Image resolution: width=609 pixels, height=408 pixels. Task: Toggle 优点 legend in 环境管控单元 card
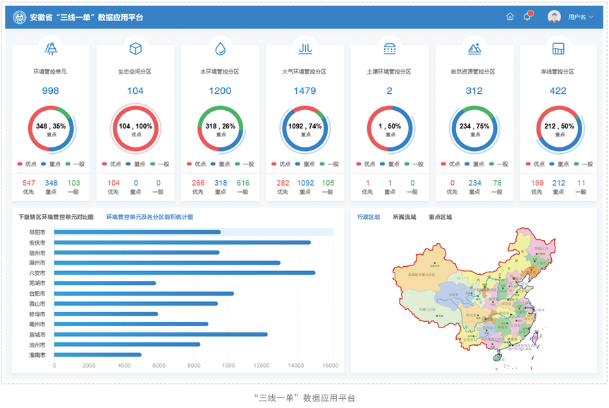click(27, 164)
